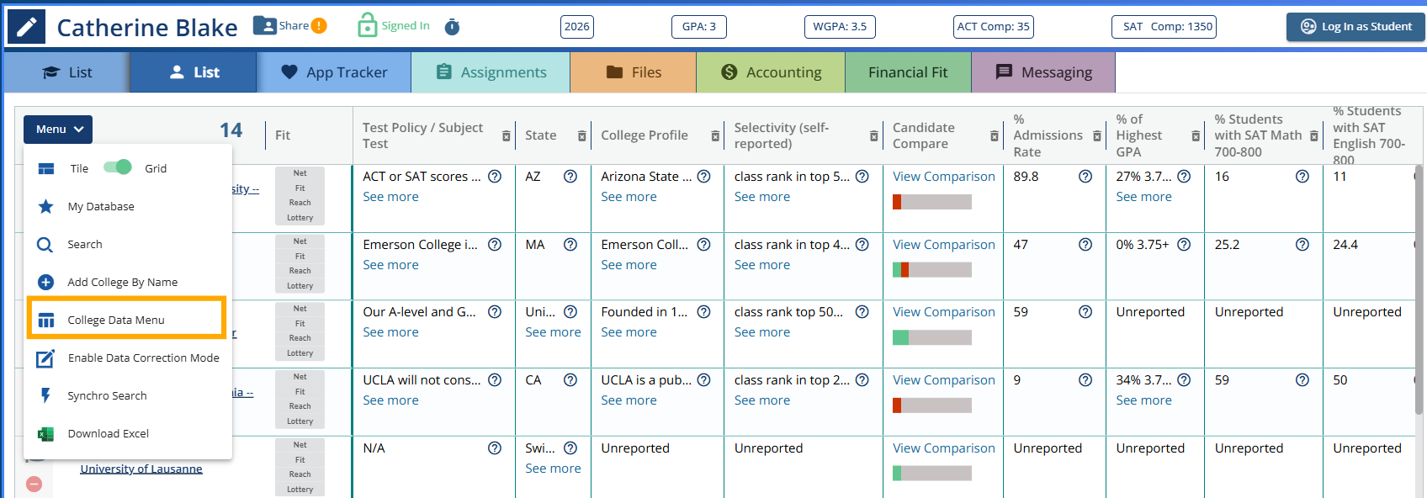Click the Net button in Arizona State row

pos(300,173)
